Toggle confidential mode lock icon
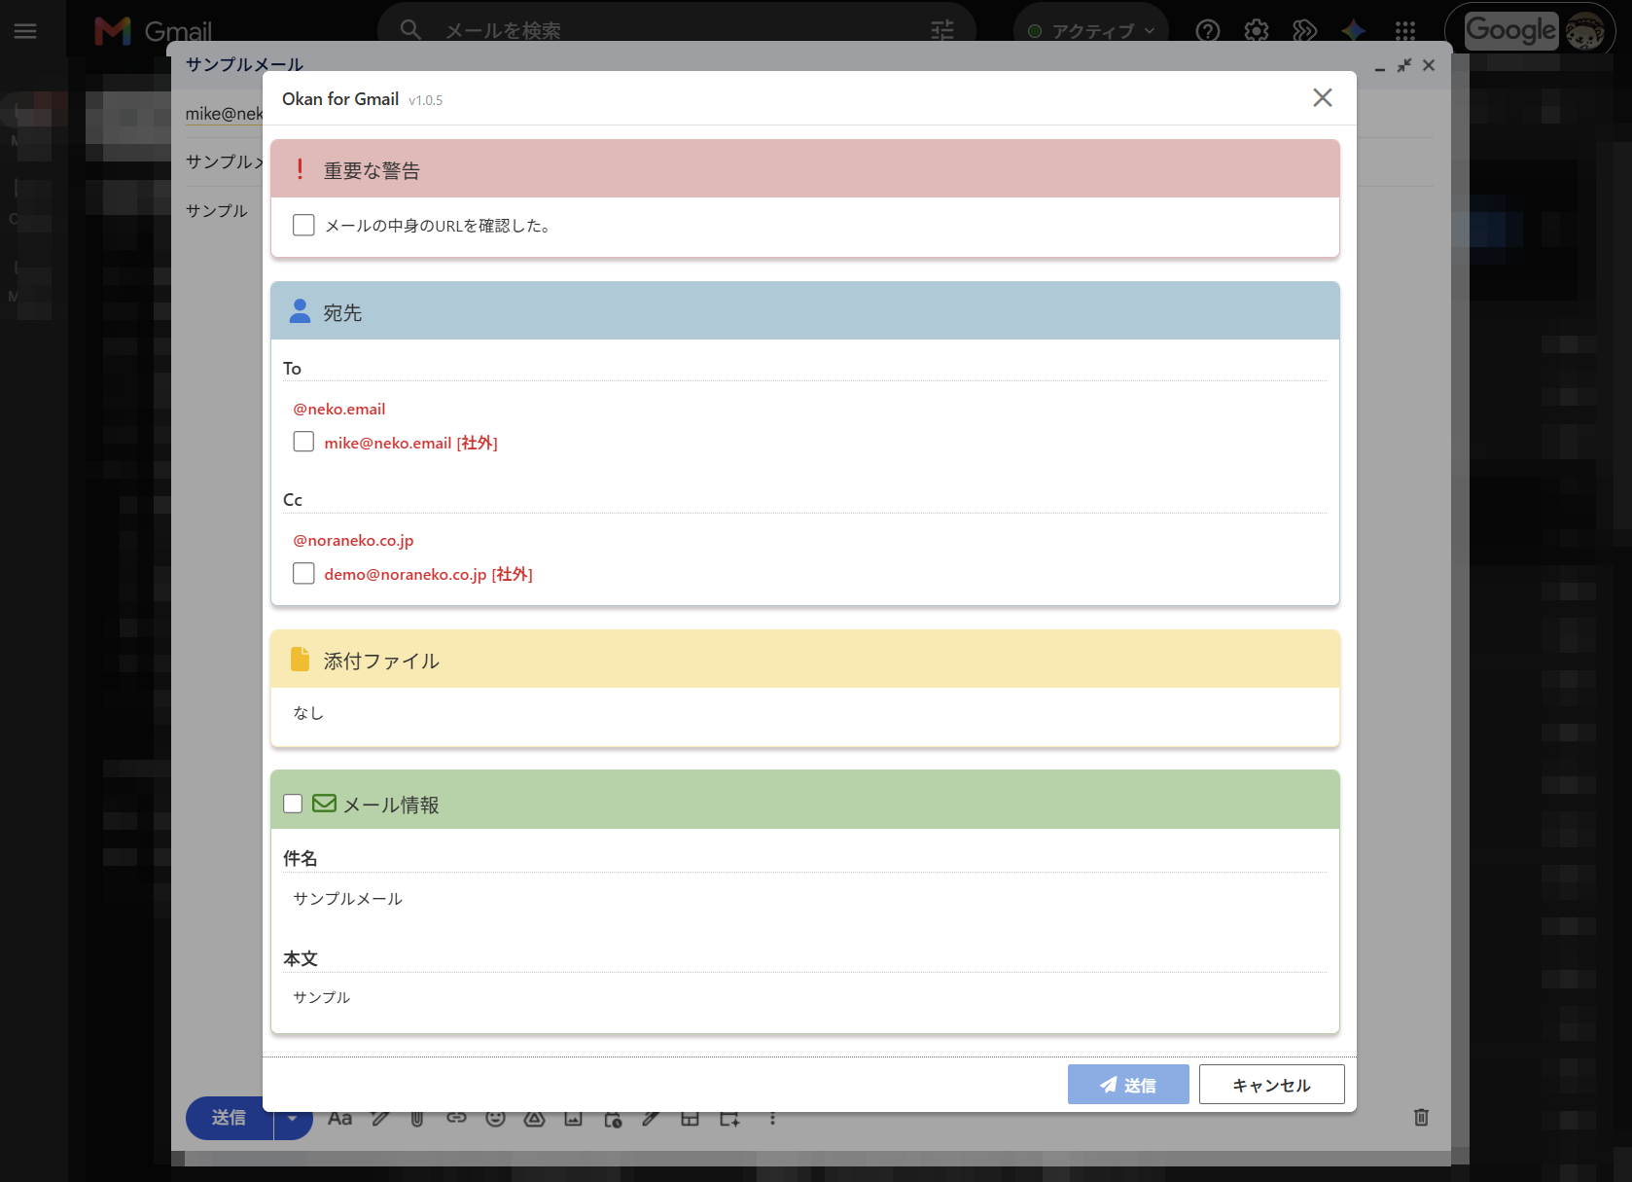1632x1182 pixels. [x=612, y=1119]
